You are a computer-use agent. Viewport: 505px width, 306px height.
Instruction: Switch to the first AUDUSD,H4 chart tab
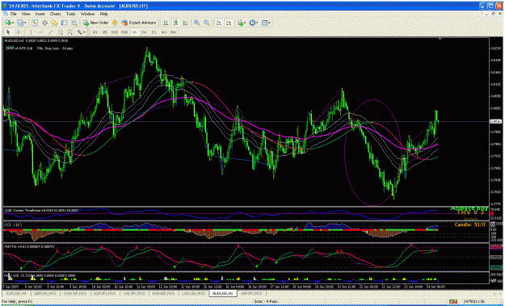point(16,293)
